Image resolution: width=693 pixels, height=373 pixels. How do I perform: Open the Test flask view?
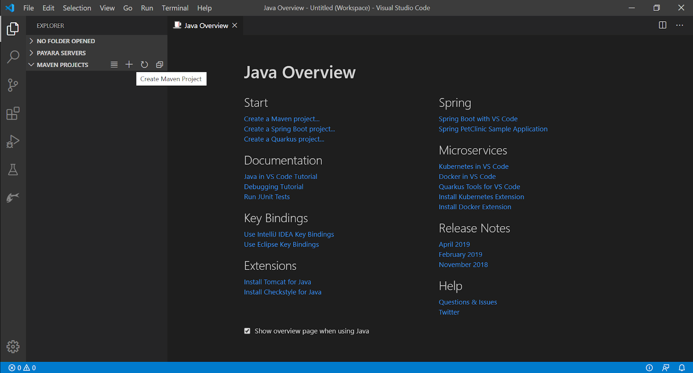pos(13,169)
